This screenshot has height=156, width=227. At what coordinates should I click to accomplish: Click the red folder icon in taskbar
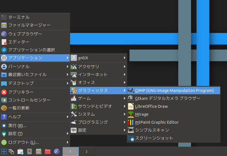pyautogui.click(x=47, y=151)
